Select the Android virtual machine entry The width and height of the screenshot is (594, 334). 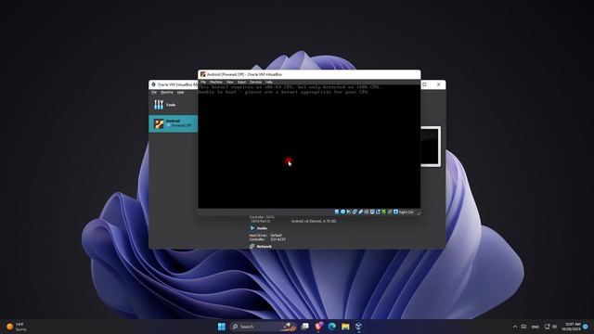pos(174,123)
